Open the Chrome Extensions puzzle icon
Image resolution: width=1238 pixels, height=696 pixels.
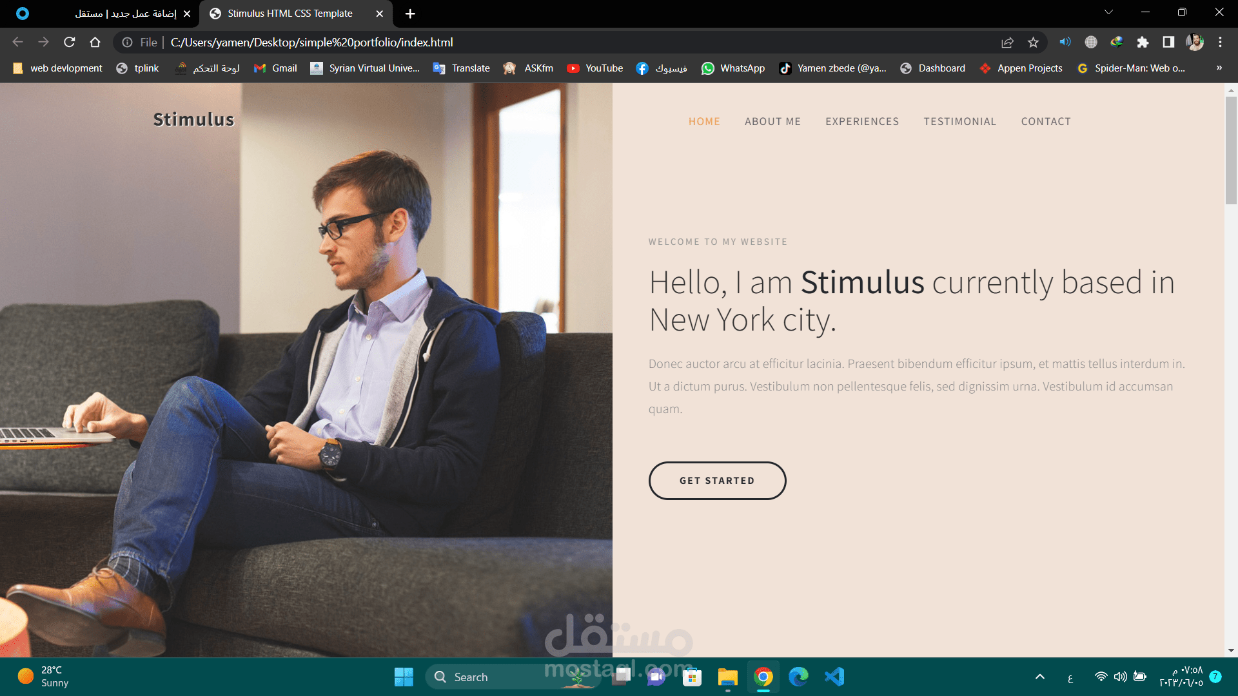coord(1143,42)
